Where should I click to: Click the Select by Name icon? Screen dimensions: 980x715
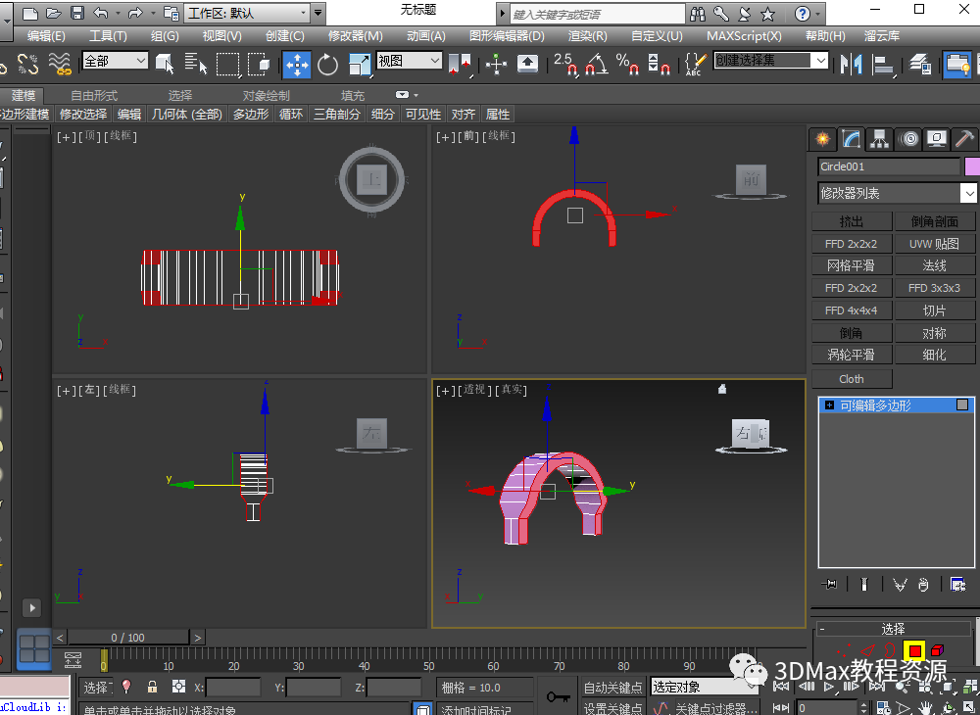(196, 65)
